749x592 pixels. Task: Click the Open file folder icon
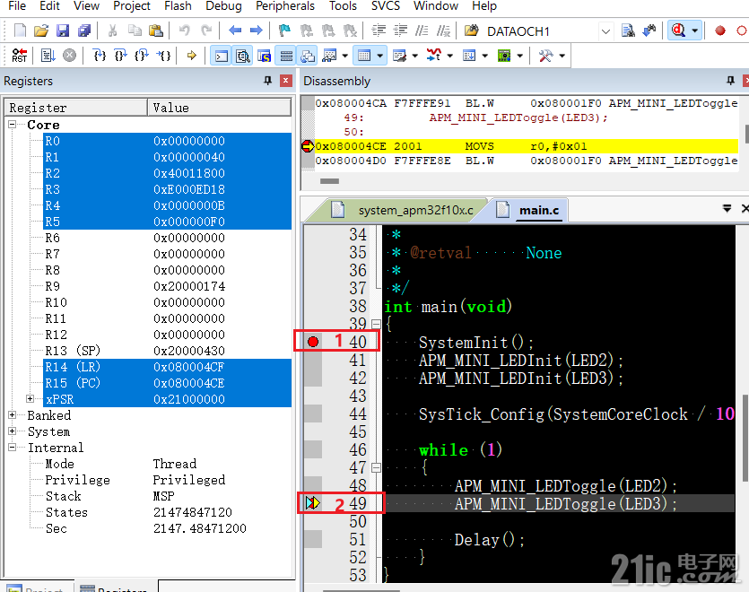[x=41, y=30]
